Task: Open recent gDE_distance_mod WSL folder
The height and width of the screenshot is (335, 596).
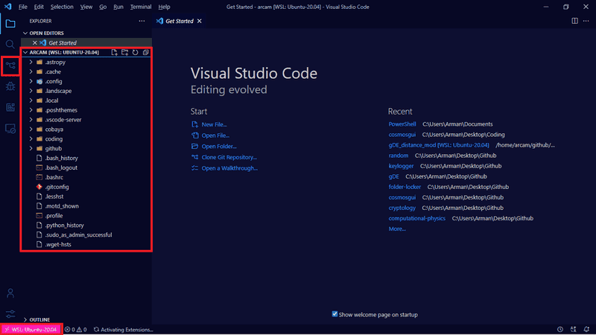Action: coord(439,145)
